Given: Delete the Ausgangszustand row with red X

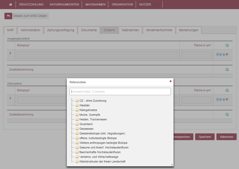Looking at the screenshot, I should pyautogui.click(x=227, y=54).
